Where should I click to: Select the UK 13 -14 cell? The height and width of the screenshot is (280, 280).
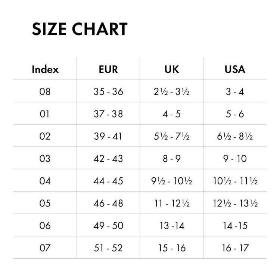point(171,226)
